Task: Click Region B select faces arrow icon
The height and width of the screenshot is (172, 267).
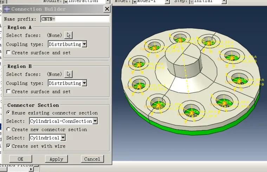Action: coord(69,74)
